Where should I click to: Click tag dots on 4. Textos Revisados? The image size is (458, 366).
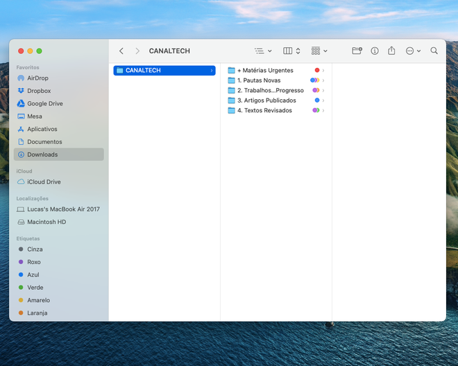tap(316, 110)
